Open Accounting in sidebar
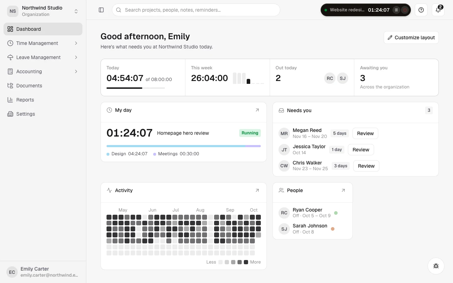Image resolution: width=453 pixels, height=283 pixels. [43, 71]
